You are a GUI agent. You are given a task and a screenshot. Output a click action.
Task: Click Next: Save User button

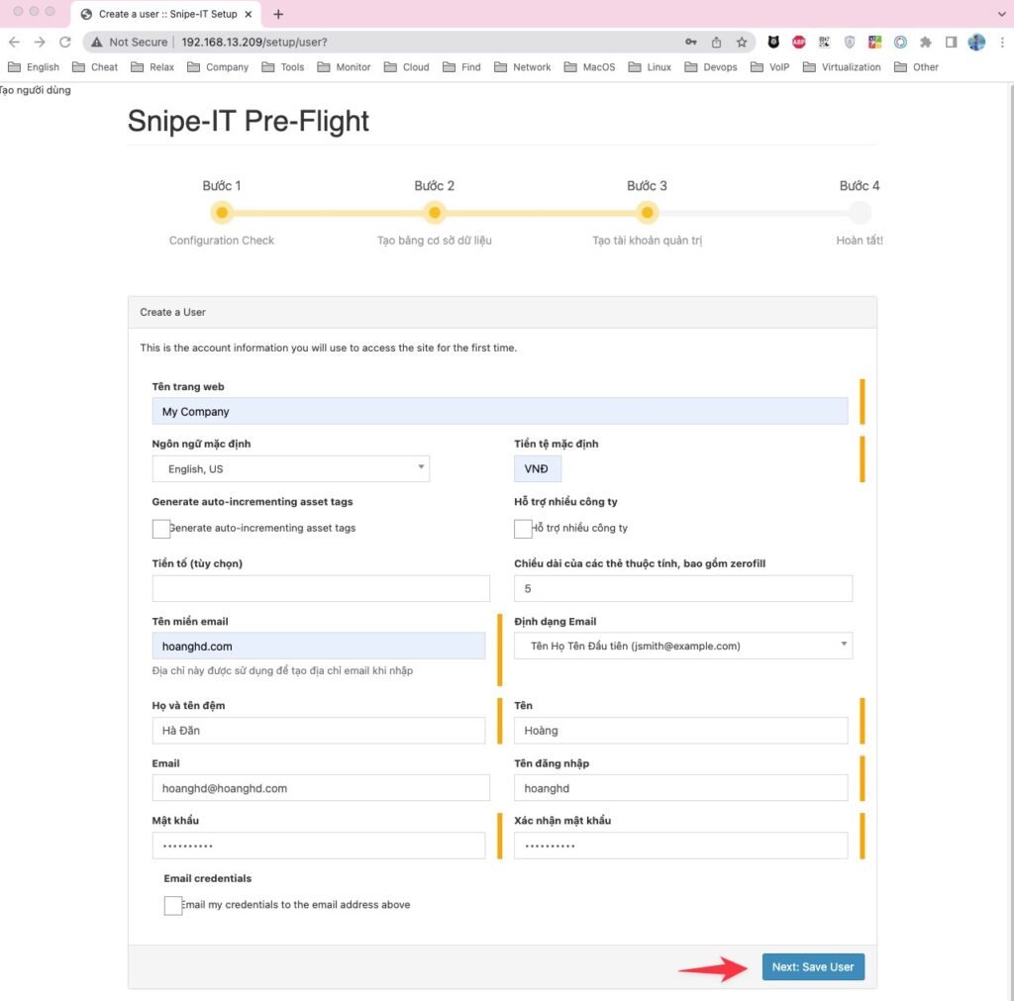813,966
